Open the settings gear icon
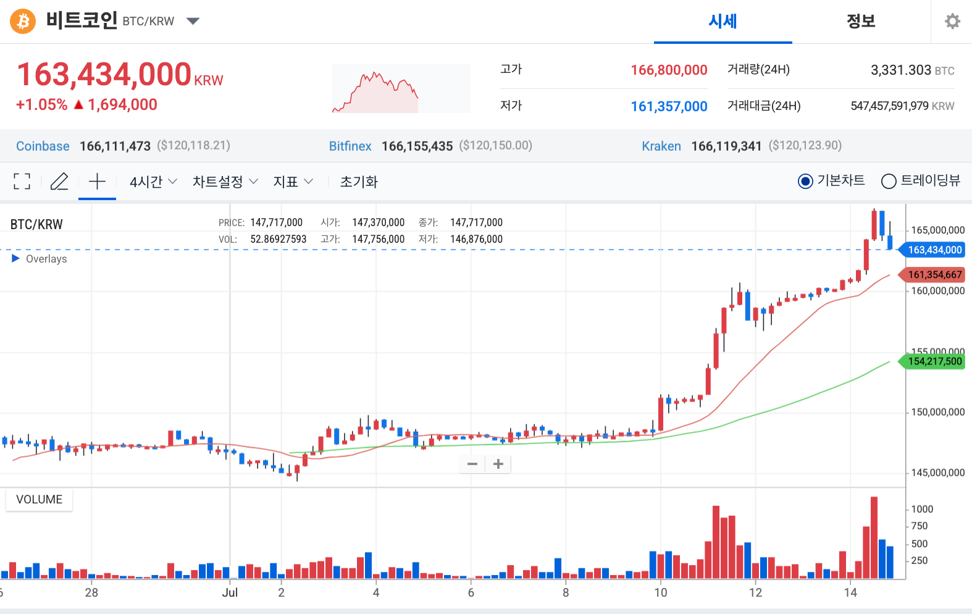 [x=952, y=22]
